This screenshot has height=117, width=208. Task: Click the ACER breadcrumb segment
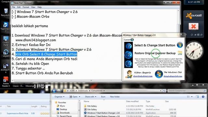click(72, 91)
